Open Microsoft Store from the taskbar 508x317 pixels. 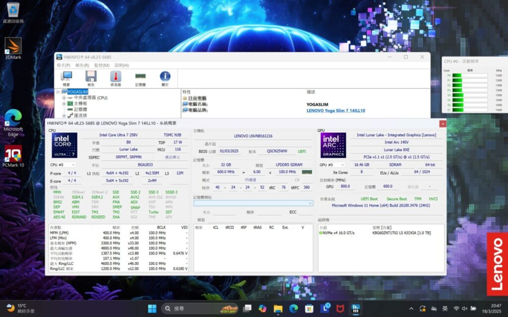point(309,309)
